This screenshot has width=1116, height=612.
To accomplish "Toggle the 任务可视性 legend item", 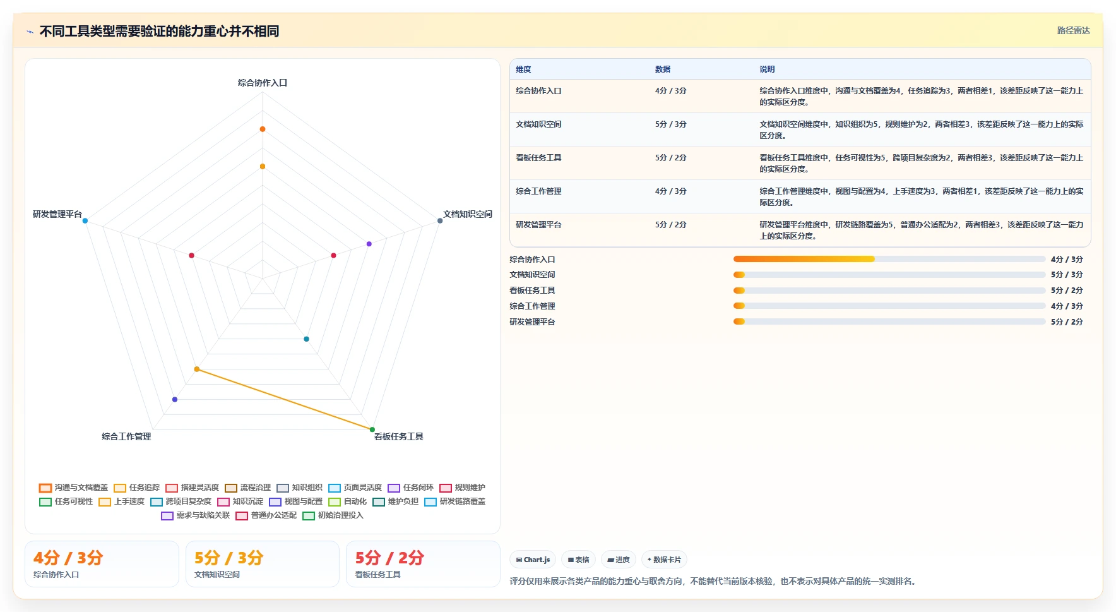I will tap(66, 501).
